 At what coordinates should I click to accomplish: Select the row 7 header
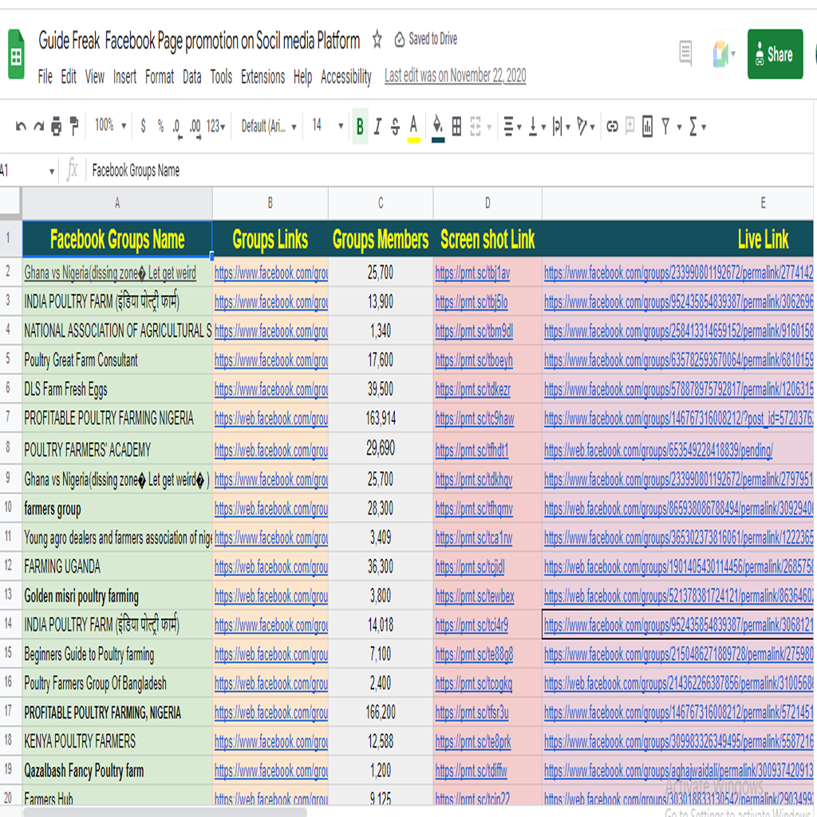point(8,418)
